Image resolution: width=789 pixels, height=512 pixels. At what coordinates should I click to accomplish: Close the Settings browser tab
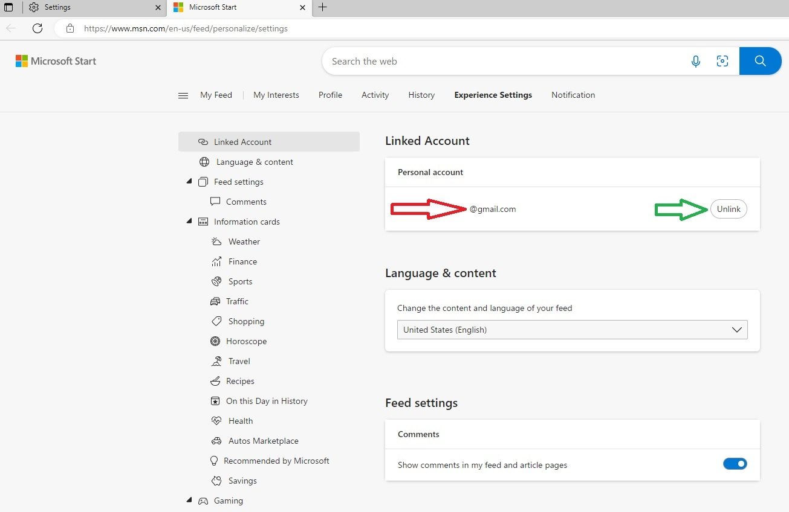coord(158,7)
